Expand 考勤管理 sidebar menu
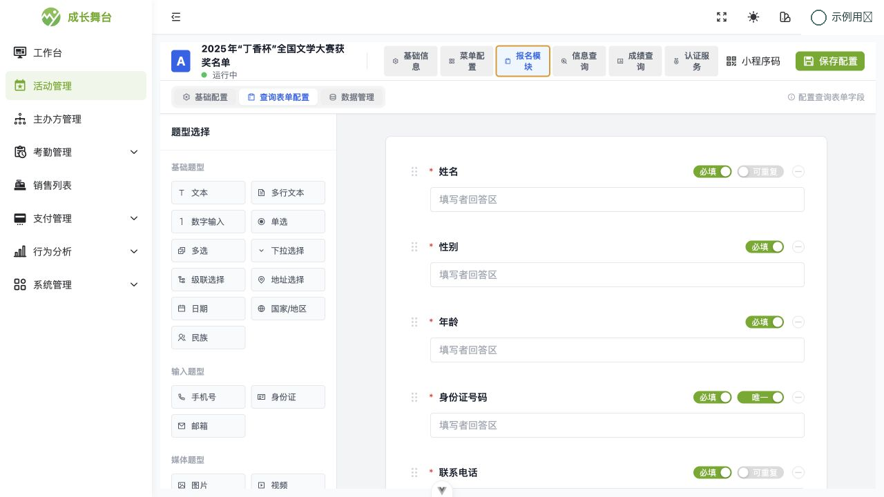884x497 pixels. point(76,152)
